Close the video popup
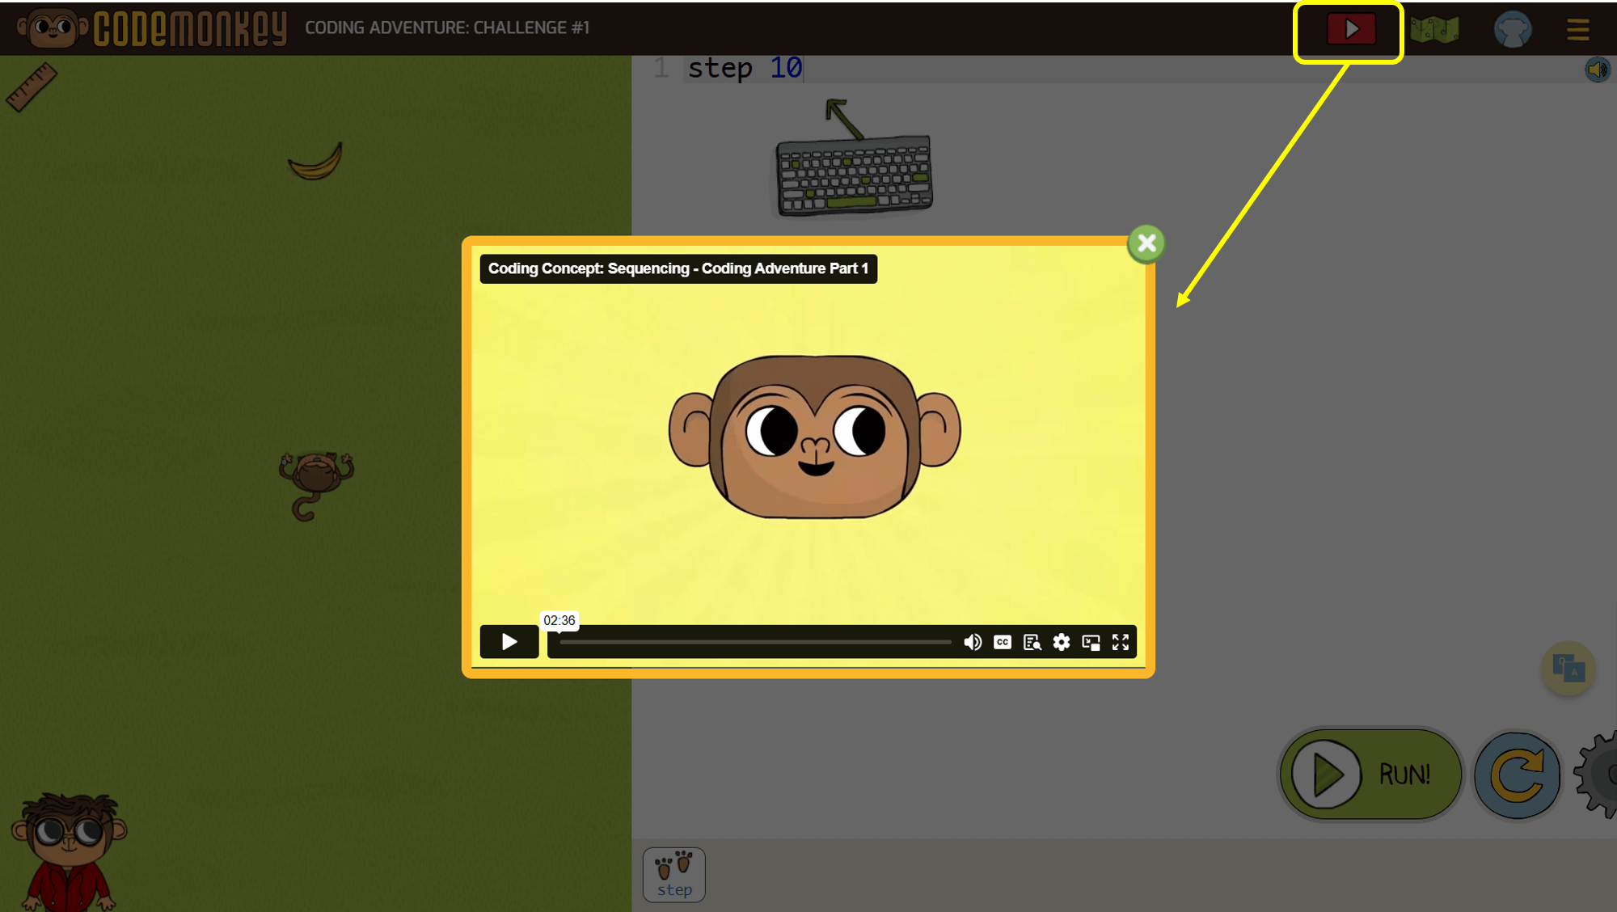The width and height of the screenshot is (1617, 912). [x=1146, y=243]
